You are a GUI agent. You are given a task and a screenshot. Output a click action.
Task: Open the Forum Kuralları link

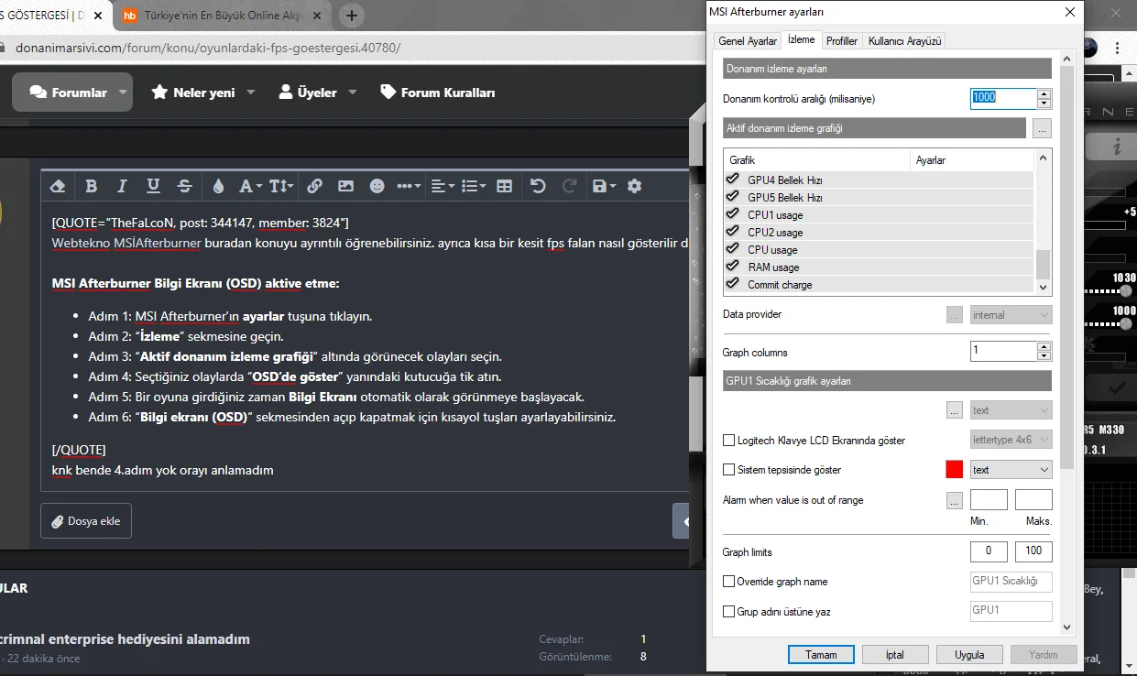(438, 93)
